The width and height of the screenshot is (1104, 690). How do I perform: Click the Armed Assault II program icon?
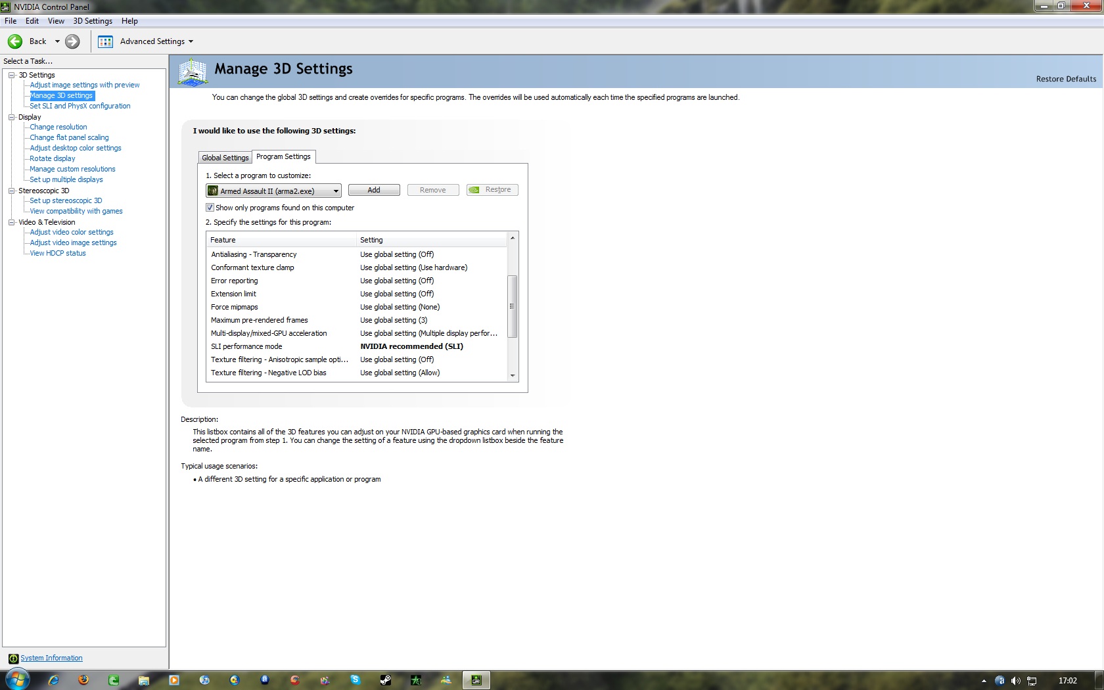pos(213,191)
